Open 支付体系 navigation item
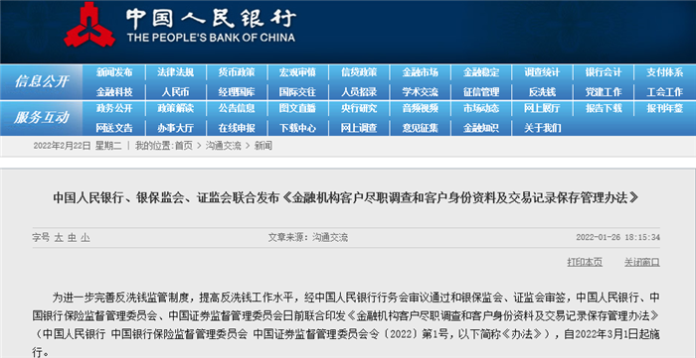Viewport: 696px width, 358px height. pyautogui.click(x=664, y=73)
